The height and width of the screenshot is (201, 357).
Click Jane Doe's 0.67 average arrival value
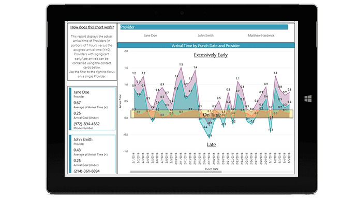[77, 103]
